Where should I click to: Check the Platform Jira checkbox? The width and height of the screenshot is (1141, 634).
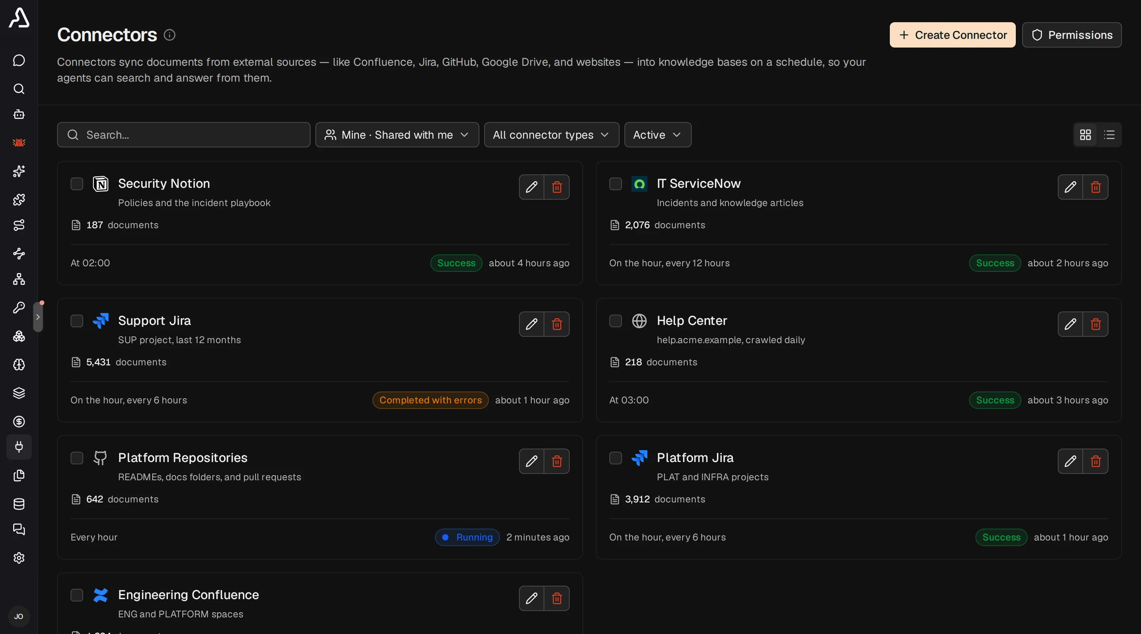(616, 458)
